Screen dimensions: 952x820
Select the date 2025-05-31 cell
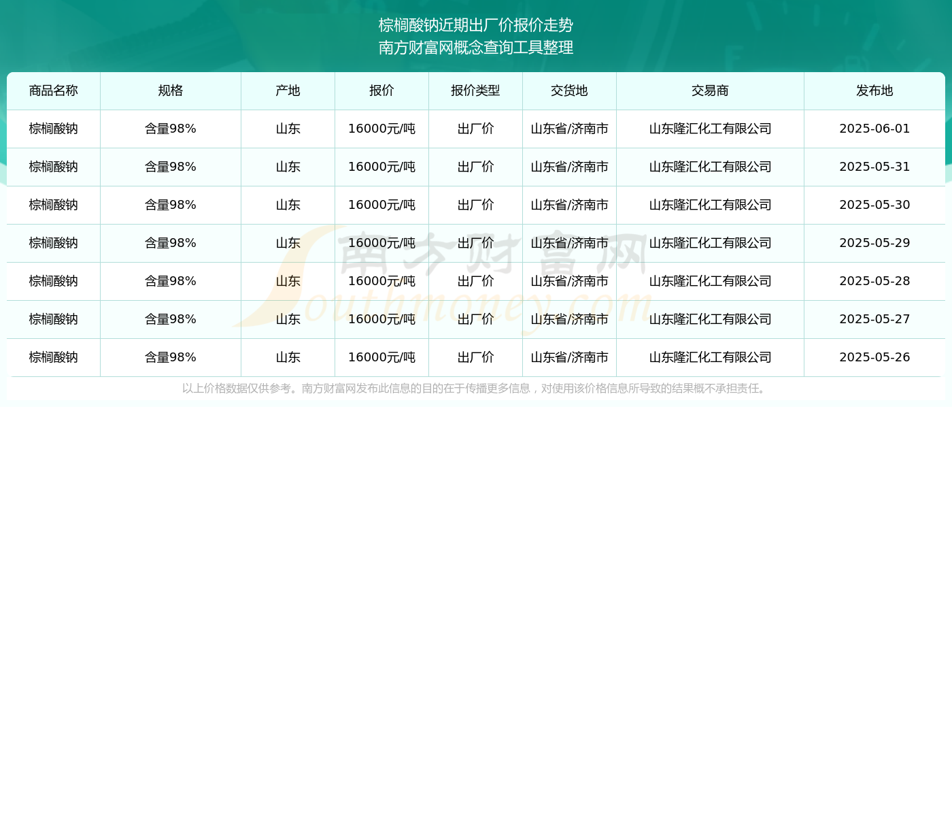pos(874,167)
